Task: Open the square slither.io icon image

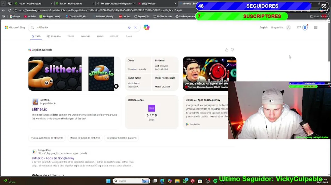Action: (101, 74)
